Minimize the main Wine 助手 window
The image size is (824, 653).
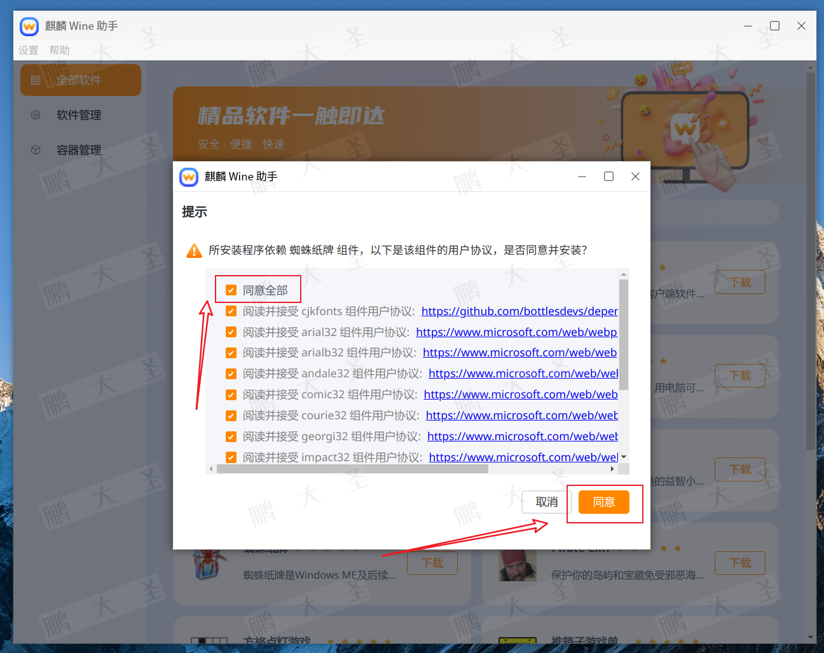click(x=748, y=26)
